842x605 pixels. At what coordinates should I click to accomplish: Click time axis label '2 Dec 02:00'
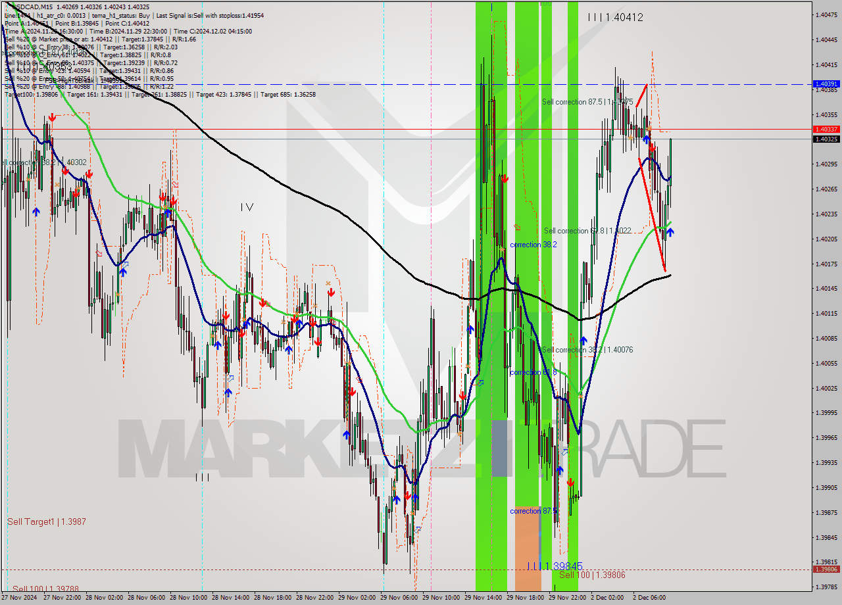coord(607,598)
